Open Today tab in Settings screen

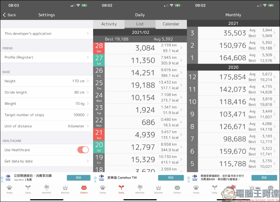[9, 189]
